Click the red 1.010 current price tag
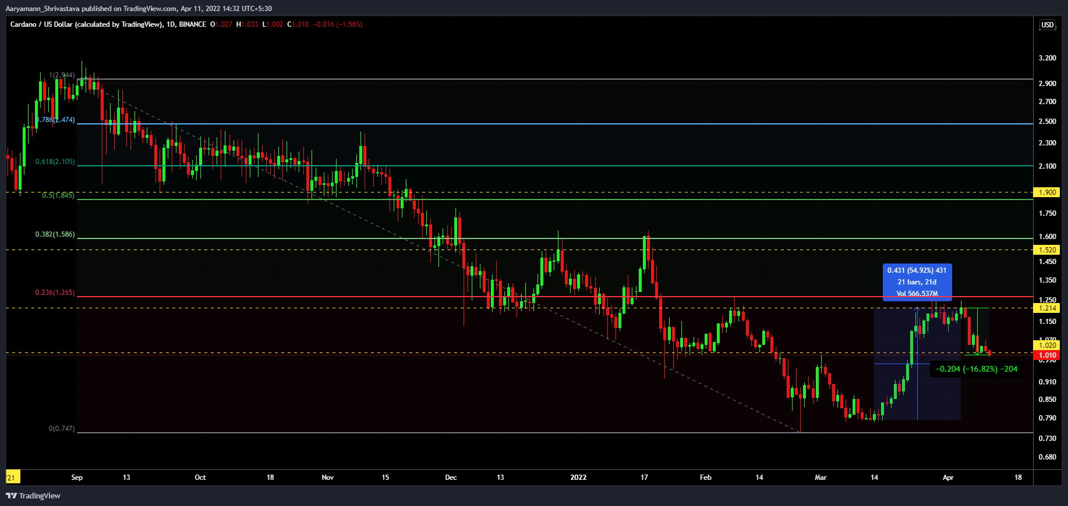Image resolution: width=1068 pixels, height=506 pixels. click(x=1046, y=355)
